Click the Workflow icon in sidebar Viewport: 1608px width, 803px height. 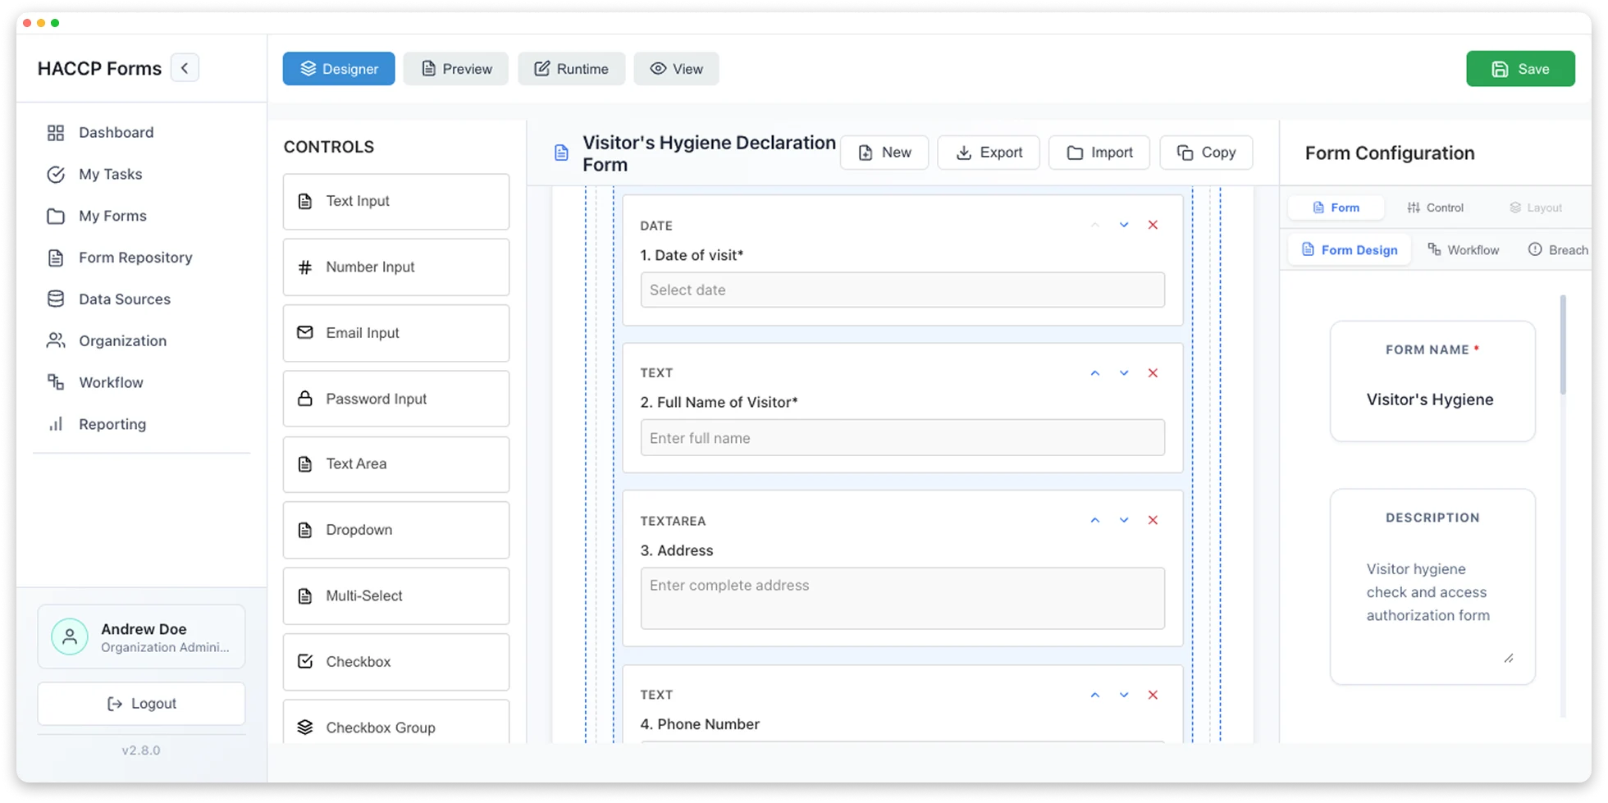click(55, 382)
